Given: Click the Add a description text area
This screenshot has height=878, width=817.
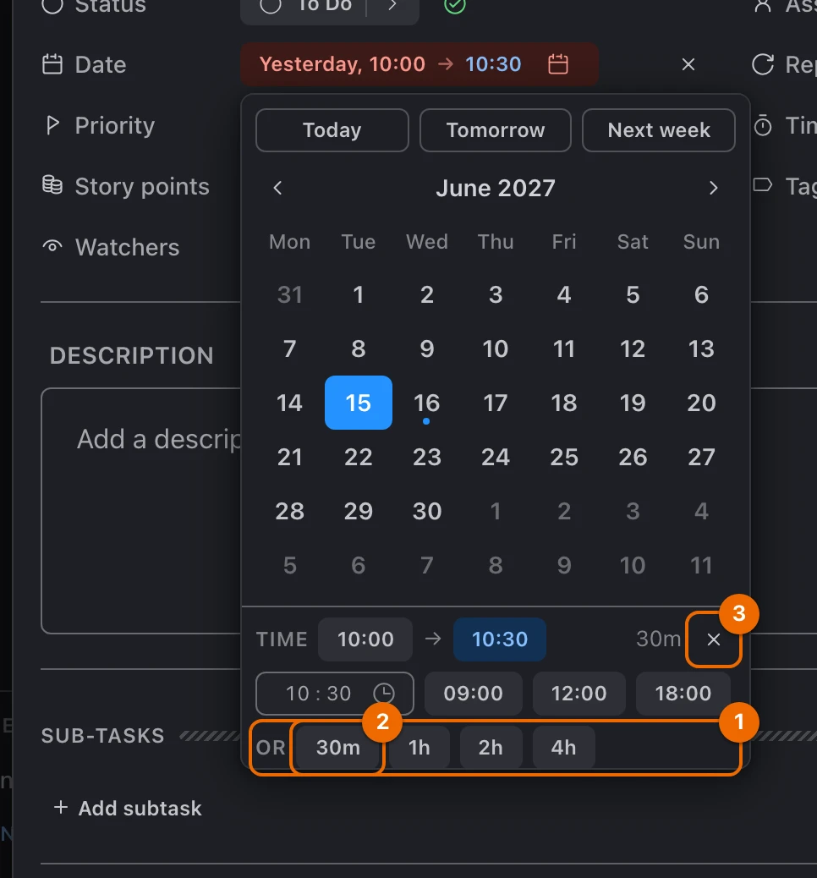Looking at the screenshot, I should [x=141, y=511].
